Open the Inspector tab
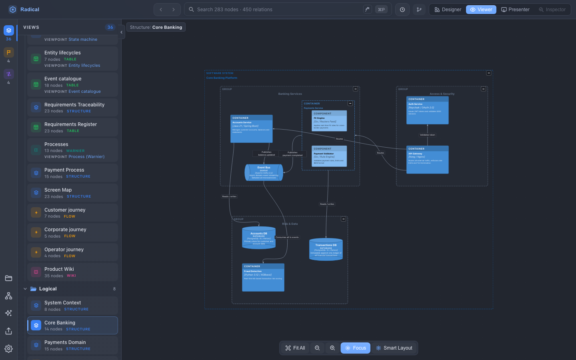The height and width of the screenshot is (360, 576). 552,10
